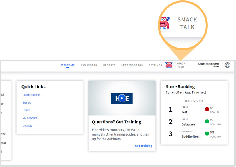This screenshot has height=167, width=236.
Task: Open Leaderboards quick link
Action: click(31, 95)
